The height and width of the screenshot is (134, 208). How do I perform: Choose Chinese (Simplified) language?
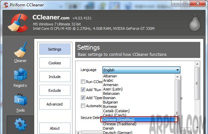point(139,120)
